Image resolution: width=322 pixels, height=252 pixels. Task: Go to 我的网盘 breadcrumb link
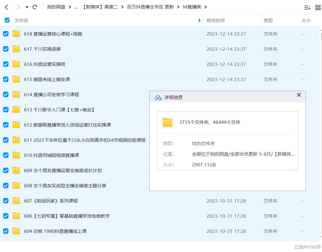56,7
